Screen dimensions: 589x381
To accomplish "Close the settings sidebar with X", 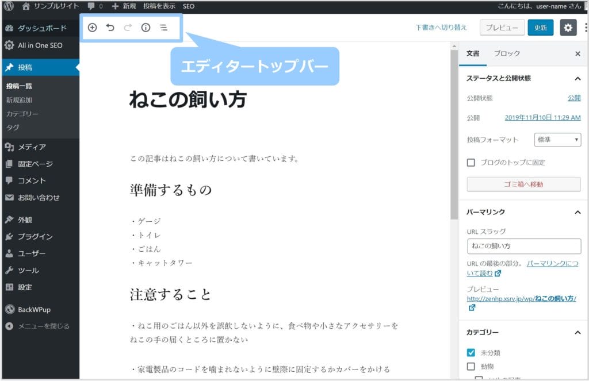I will pos(577,53).
